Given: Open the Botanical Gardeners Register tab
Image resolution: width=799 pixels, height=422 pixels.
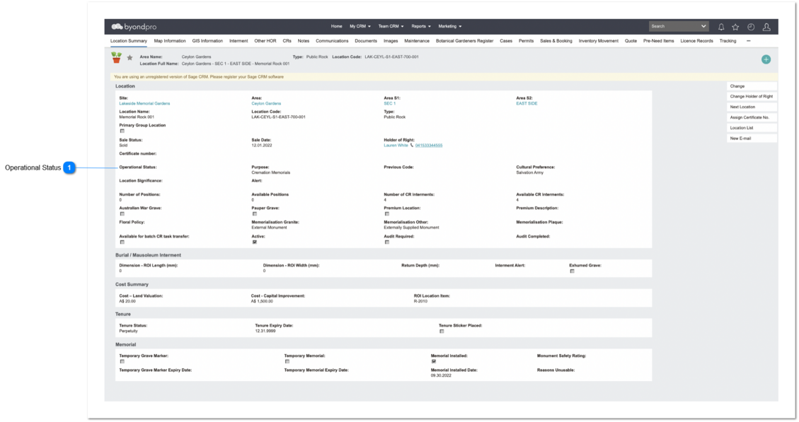Looking at the screenshot, I should 464,41.
